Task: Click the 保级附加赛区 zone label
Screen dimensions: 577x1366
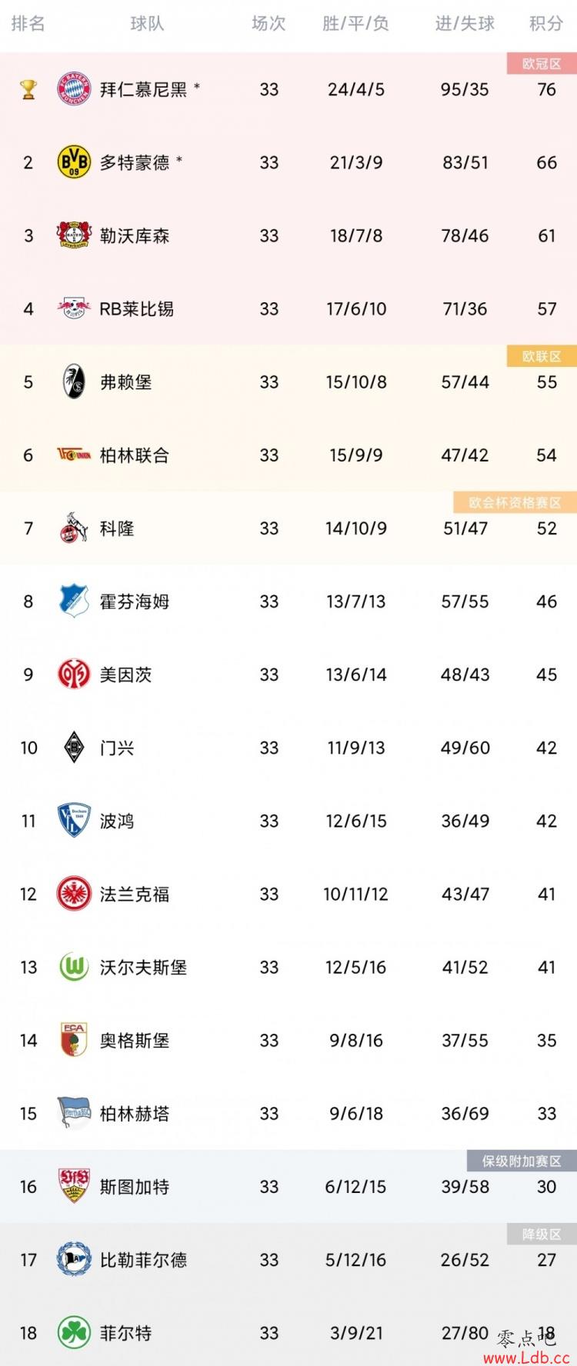Action: (522, 1161)
